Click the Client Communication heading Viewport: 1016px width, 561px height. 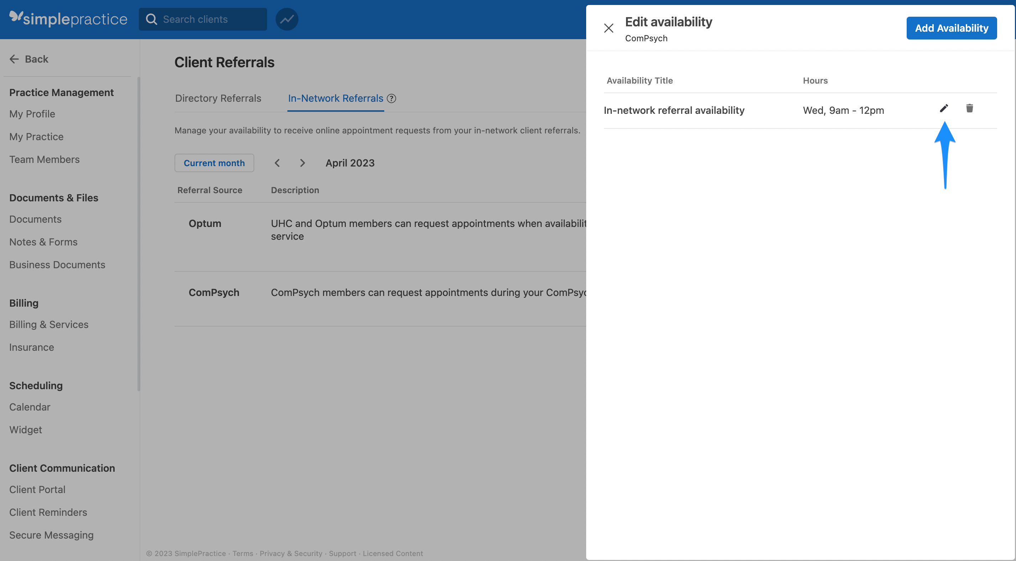[62, 468]
